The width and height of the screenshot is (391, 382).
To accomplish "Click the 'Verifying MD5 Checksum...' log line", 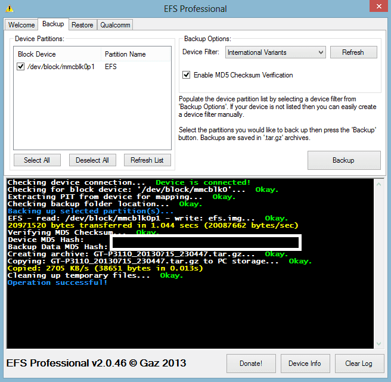I will 83,232.
